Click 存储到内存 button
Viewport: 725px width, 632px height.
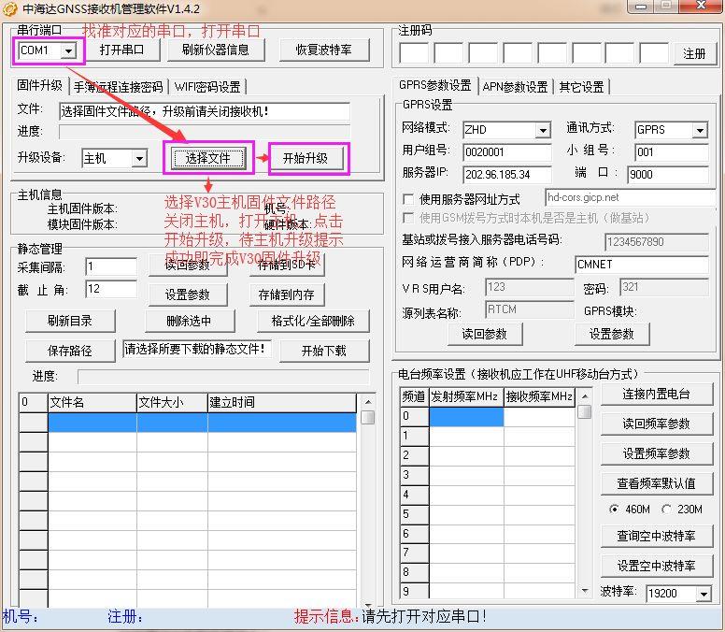287,294
